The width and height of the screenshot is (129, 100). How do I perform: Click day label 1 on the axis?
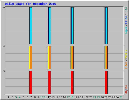point(8,97)
